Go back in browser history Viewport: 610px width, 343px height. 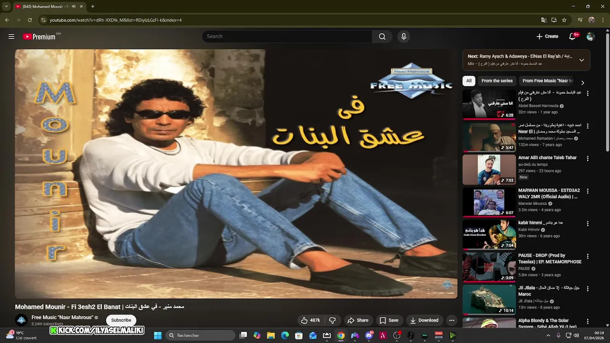tap(7, 20)
